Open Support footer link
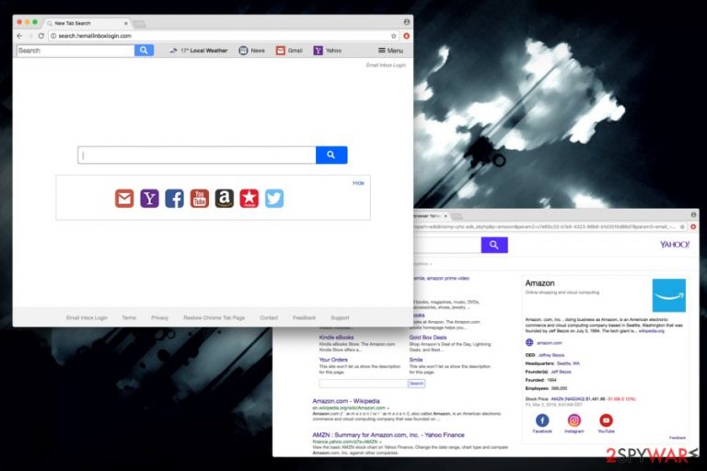This screenshot has height=471, width=707. (x=340, y=317)
